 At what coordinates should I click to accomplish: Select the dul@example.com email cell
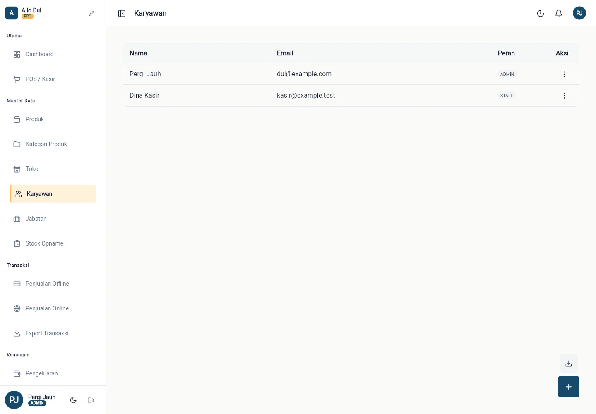(x=304, y=74)
